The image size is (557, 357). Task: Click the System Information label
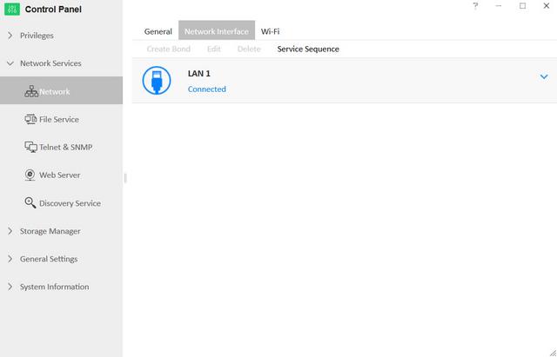coord(54,287)
